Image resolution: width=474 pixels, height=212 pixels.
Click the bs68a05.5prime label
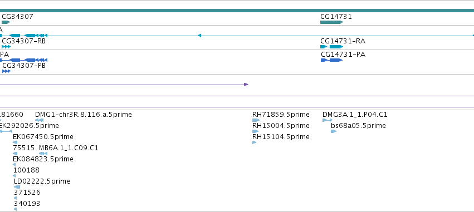[x=358, y=126]
